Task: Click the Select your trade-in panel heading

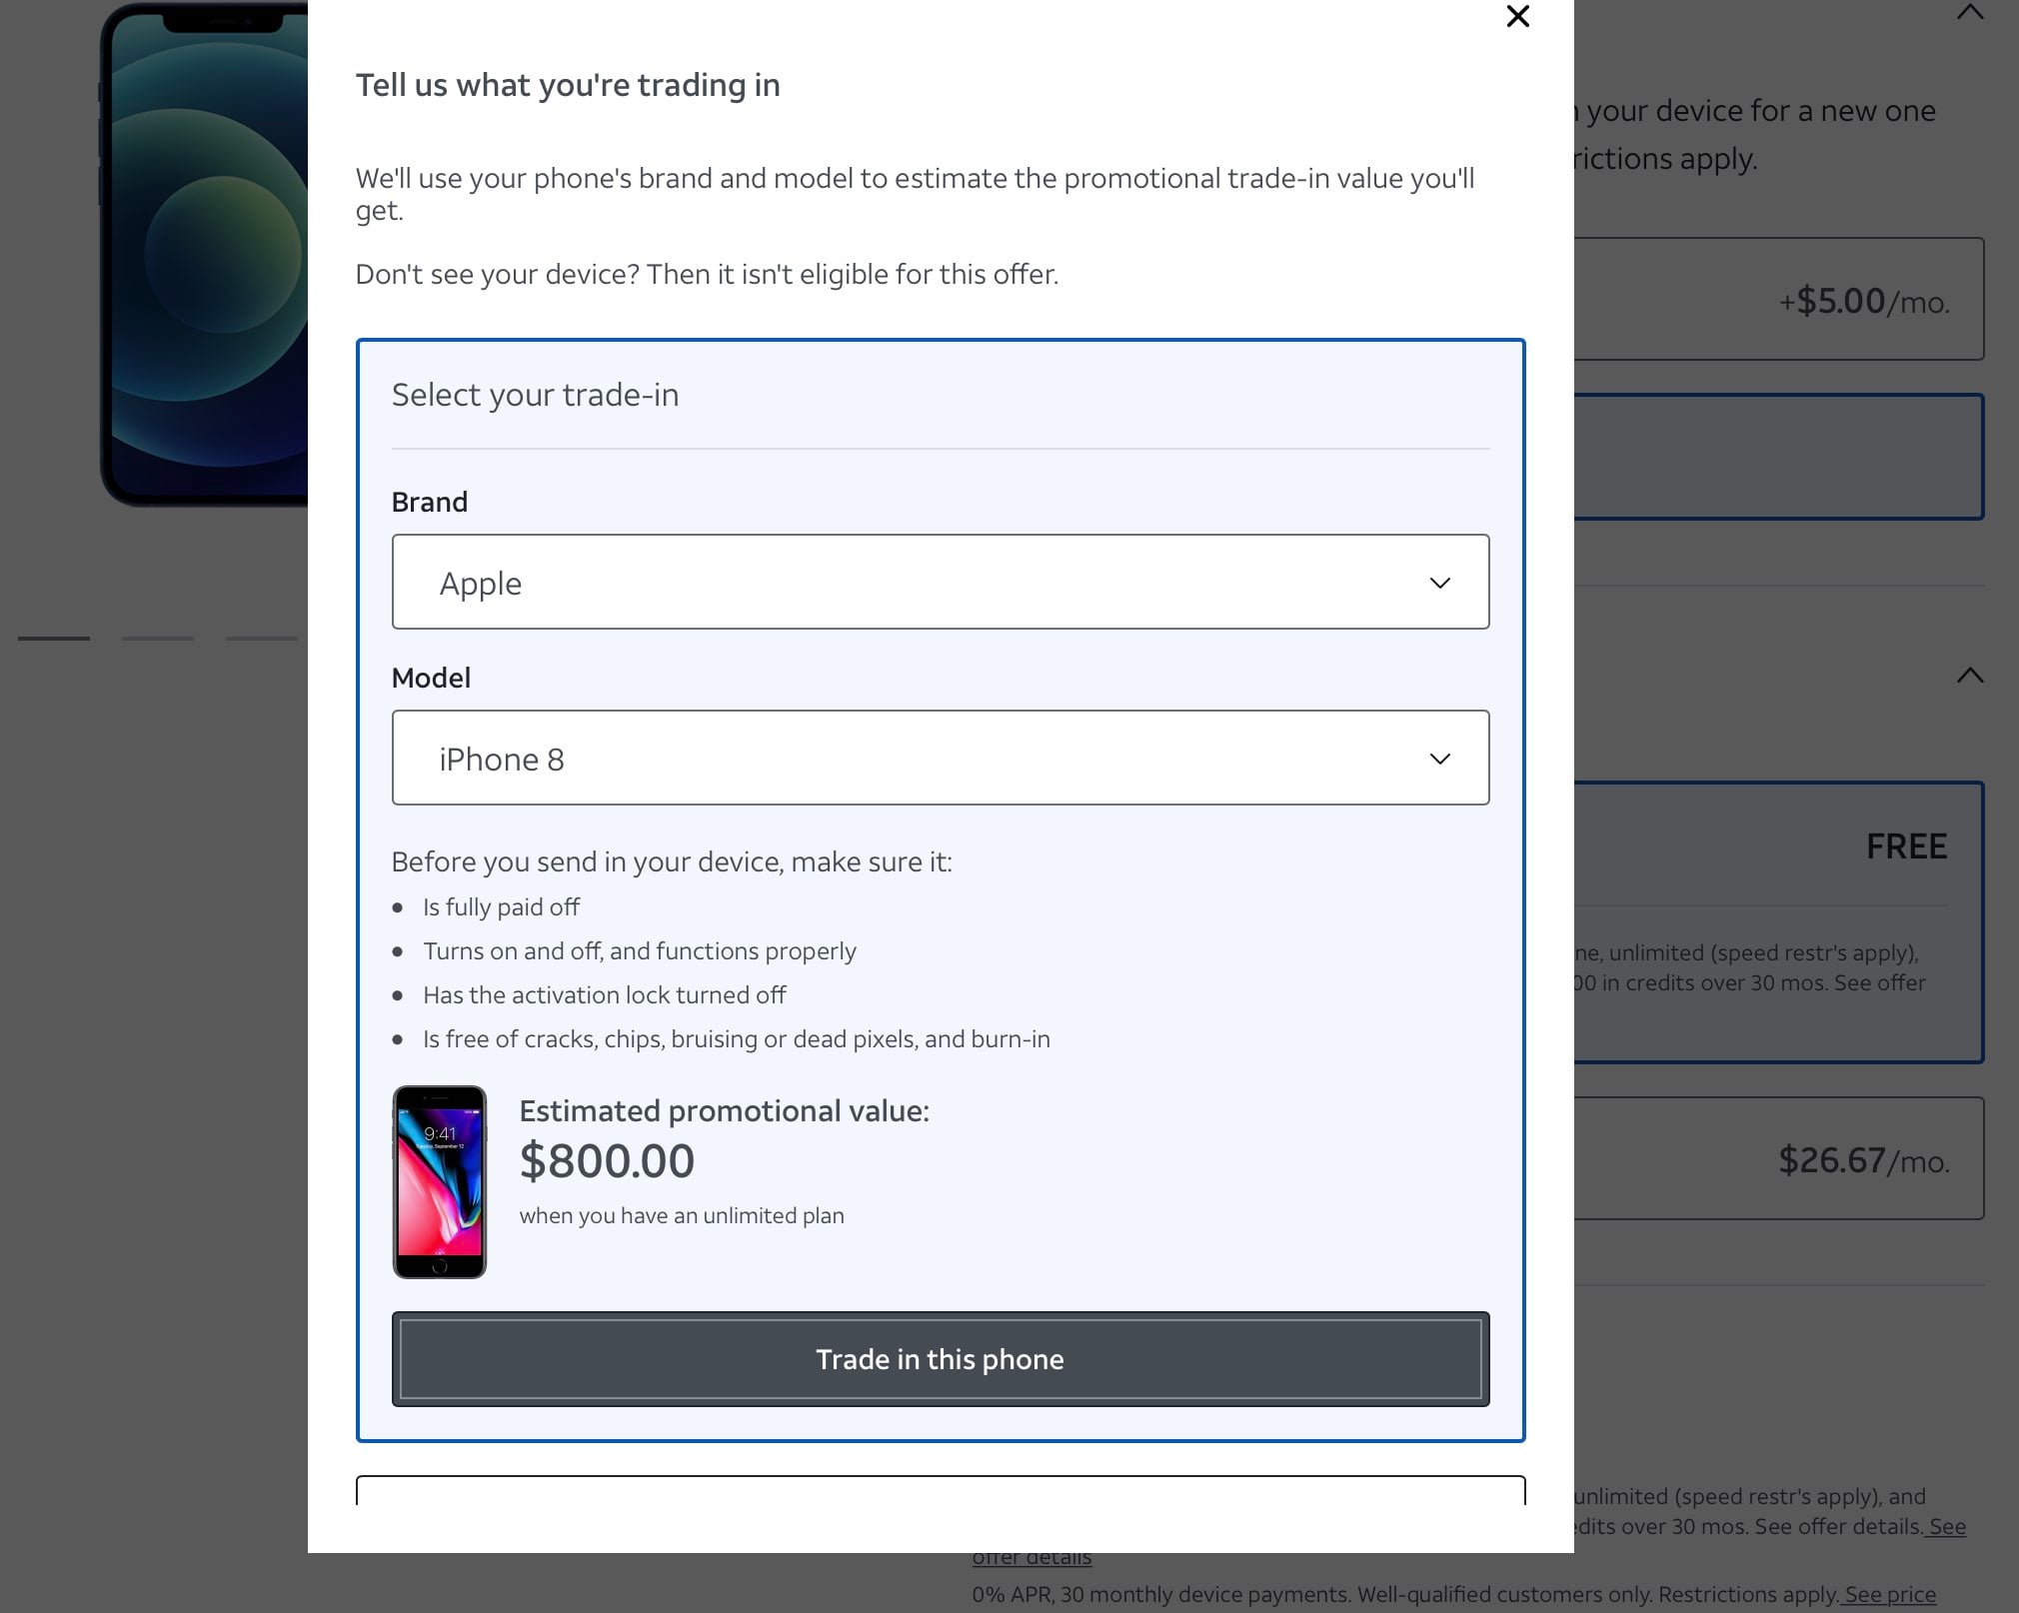Action: click(535, 395)
